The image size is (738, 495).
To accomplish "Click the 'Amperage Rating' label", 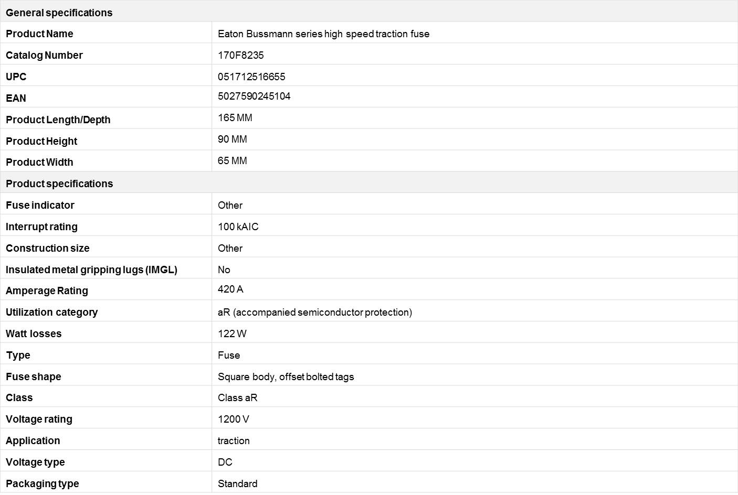I will point(47,290).
